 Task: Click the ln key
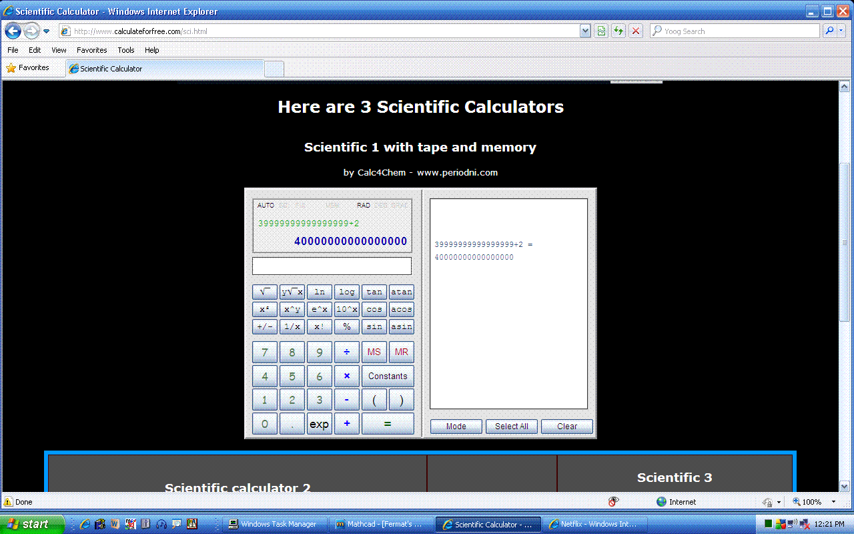click(x=320, y=292)
